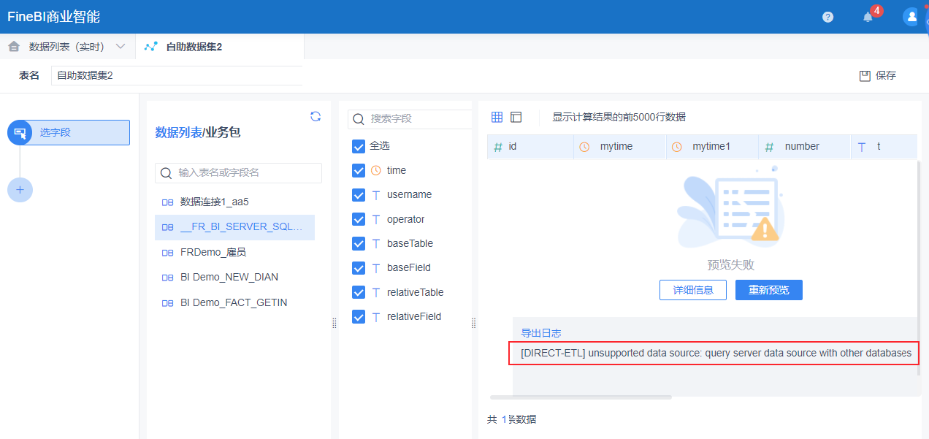Click the number column header
This screenshot has height=439, width=929.
pos(805,147)
